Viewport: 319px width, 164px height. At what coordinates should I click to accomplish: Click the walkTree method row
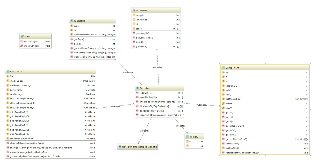coord(92,57)
